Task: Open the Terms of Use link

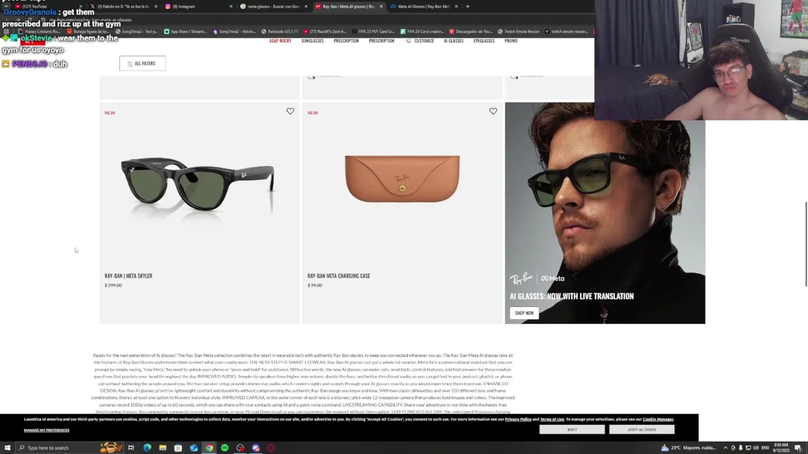Action: point(552,419)
